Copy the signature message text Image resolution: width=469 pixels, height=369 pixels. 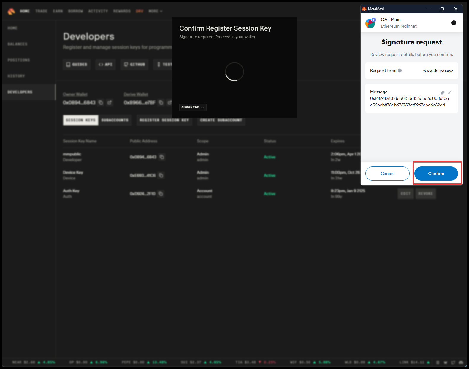442,92
